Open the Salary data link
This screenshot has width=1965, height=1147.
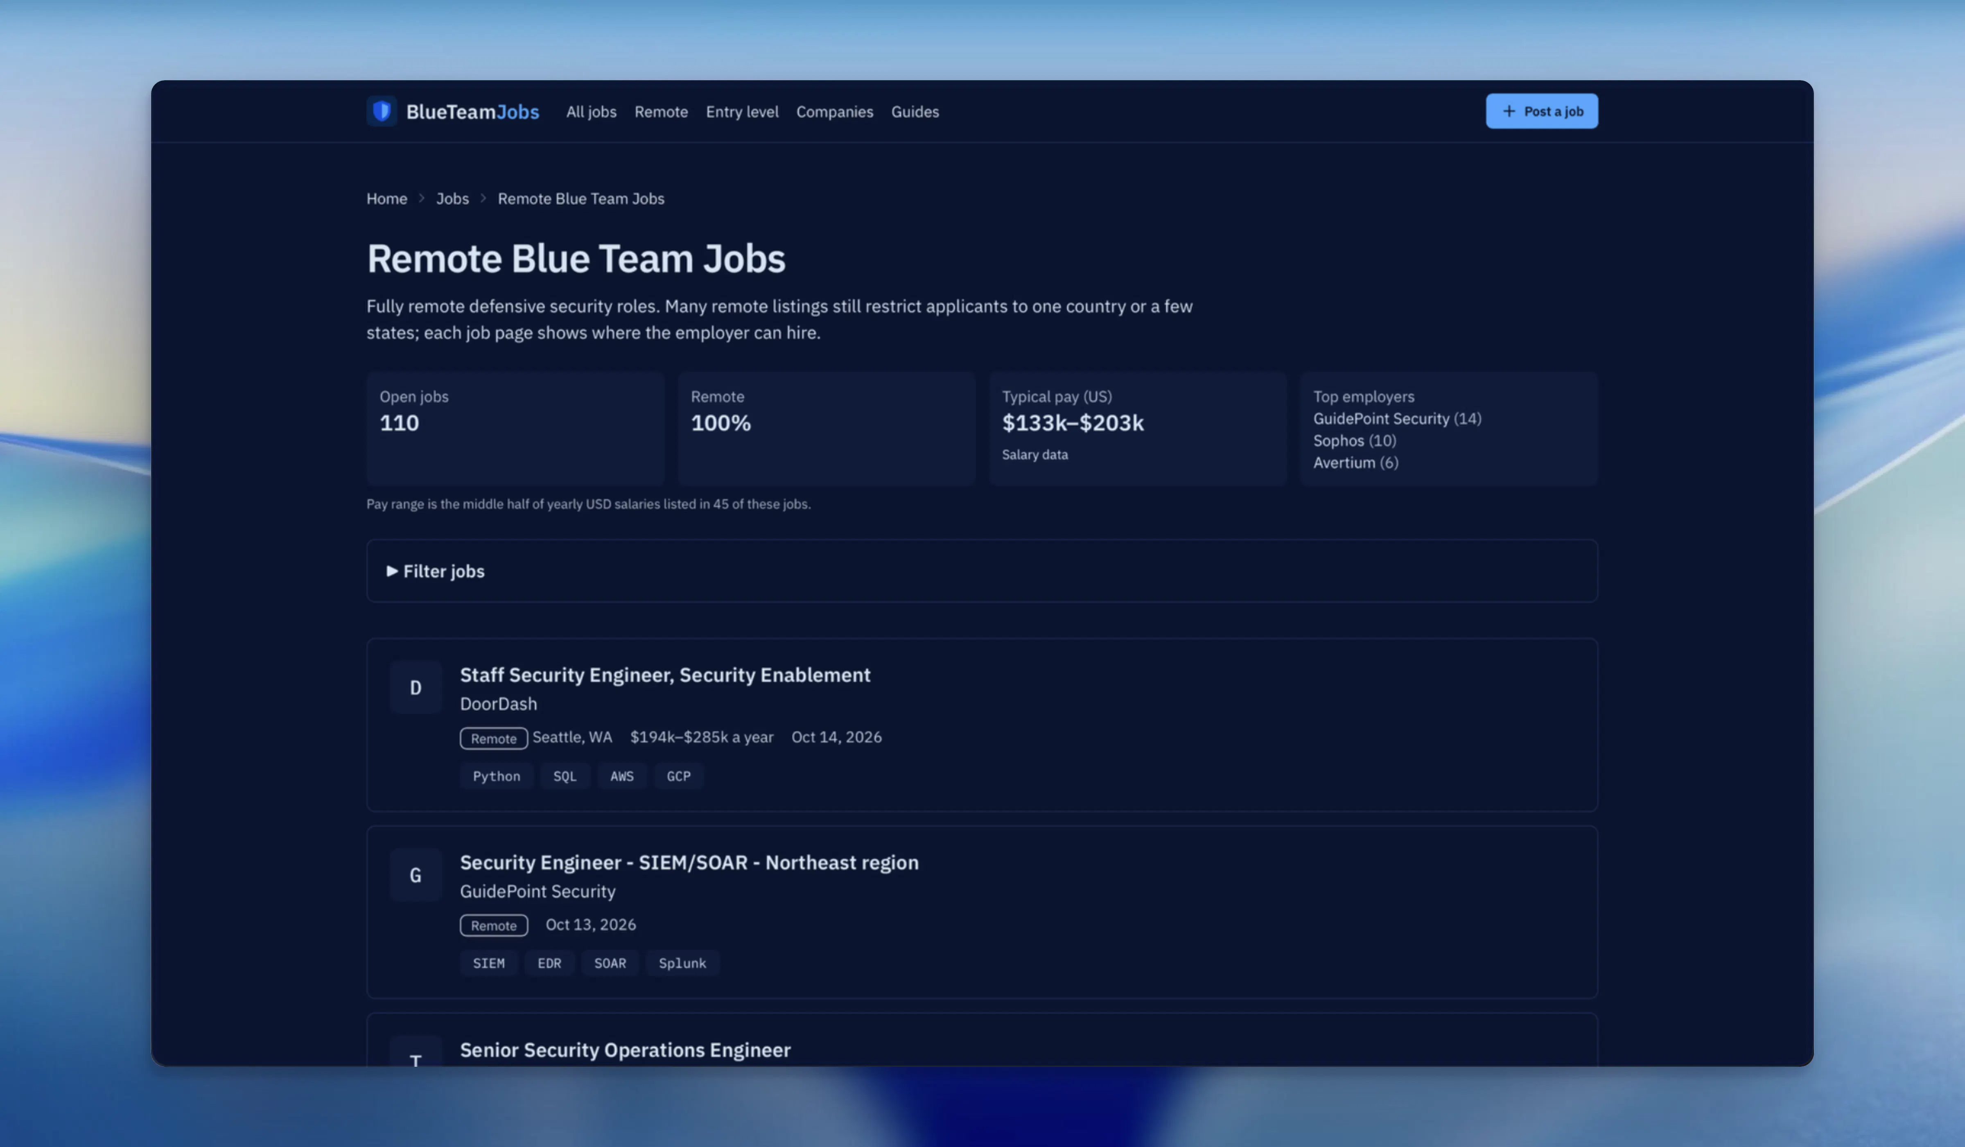point(1035,455)
